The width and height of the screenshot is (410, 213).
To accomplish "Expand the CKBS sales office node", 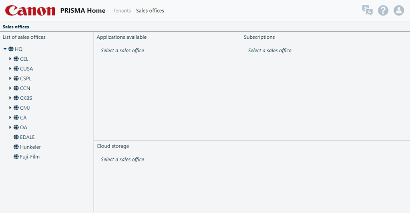I will (10, 98).
